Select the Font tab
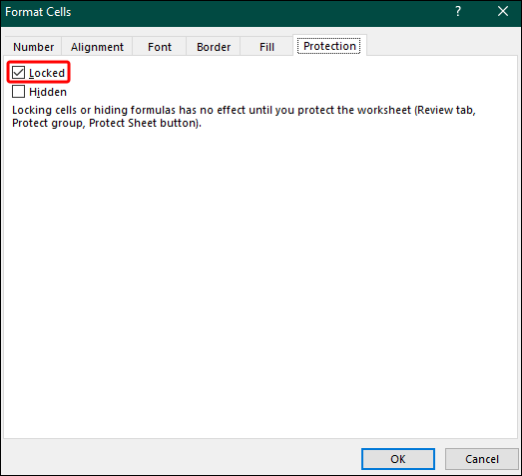Image resolution: width=522 pixels, height=476 pixels. pyautogui.click(x=160, y=47)
